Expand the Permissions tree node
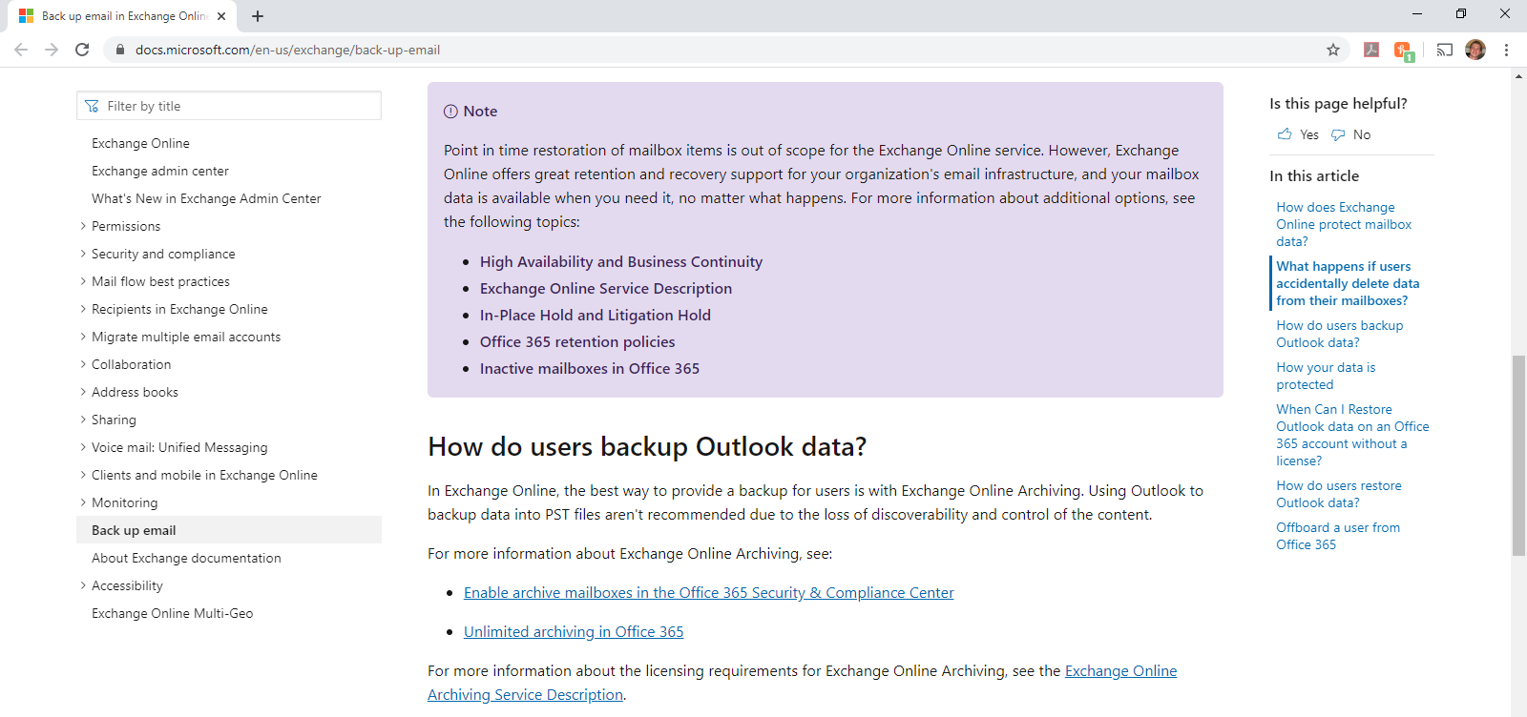The image size is (1527, 717). click(x=83, y=226)
